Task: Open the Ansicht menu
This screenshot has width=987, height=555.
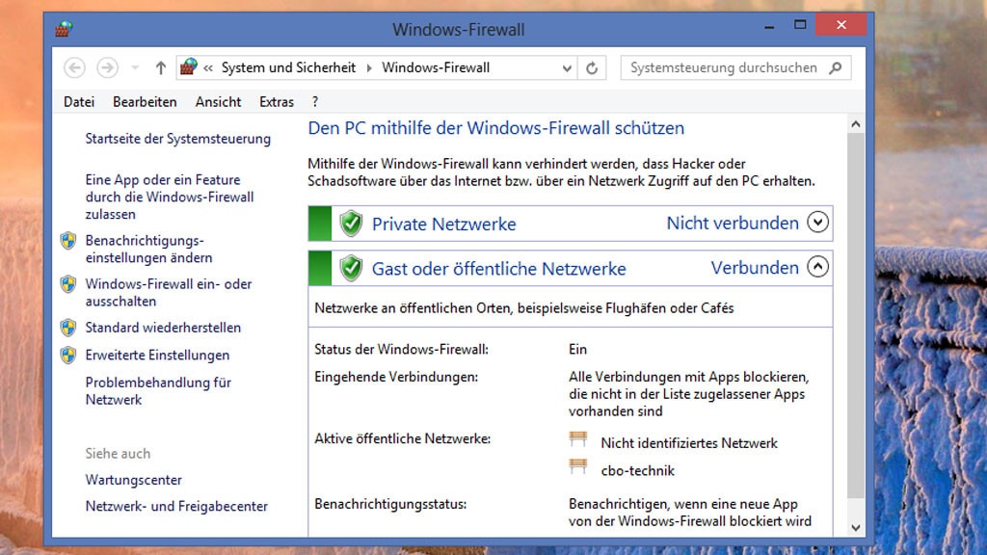Action: point(218,101)
